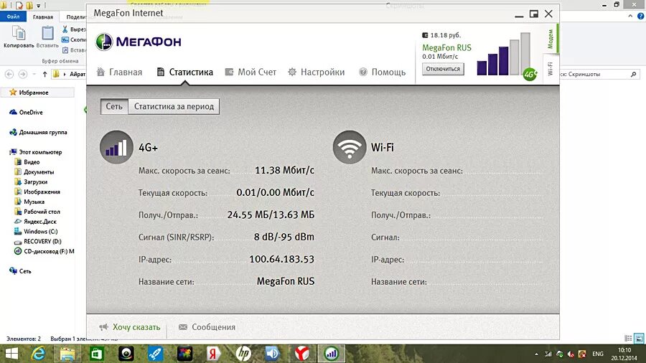This screenshot has height=363, width=646.
Task: Open the Загрузки folder in sidebar
Action: point(31,181)
